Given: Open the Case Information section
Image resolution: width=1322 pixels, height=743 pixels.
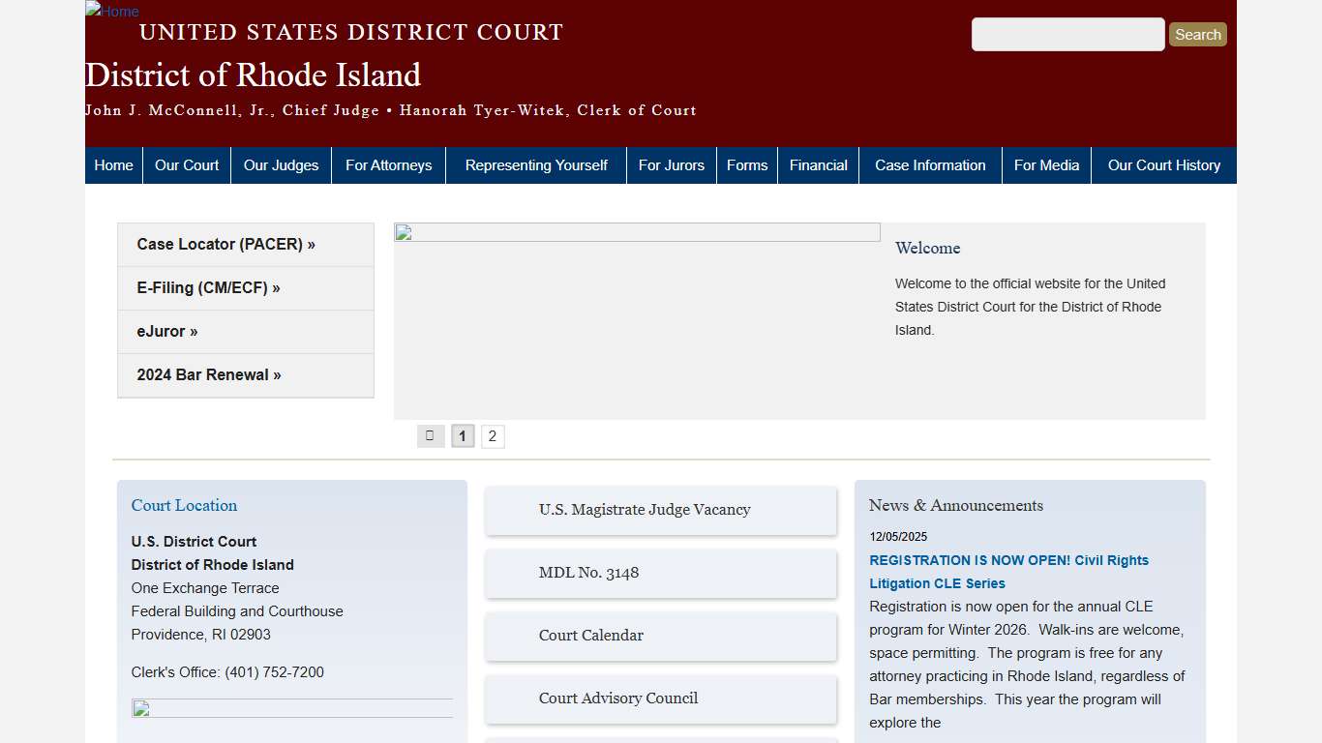Looking at the screenshot, I should click(929, 164).
